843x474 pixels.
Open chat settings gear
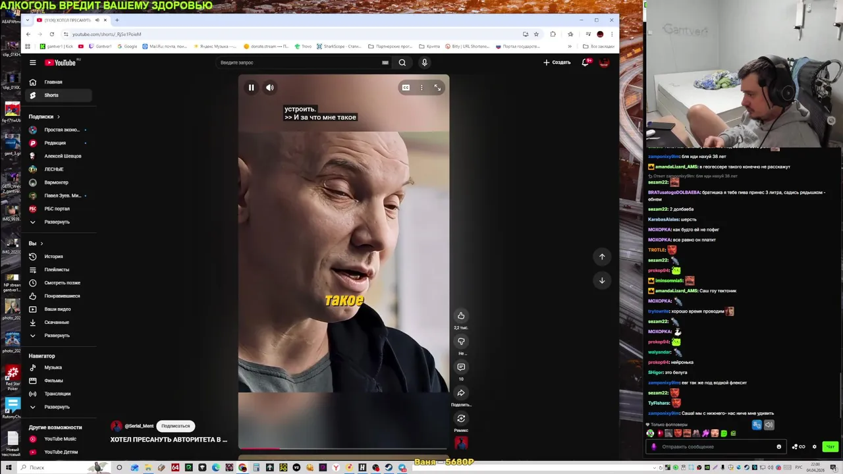(x=815, y=447)
